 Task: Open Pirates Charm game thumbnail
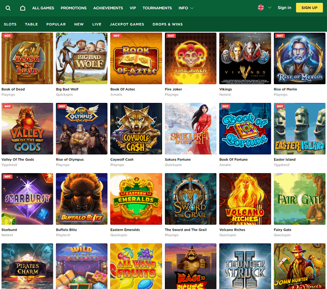pos(27,266)
